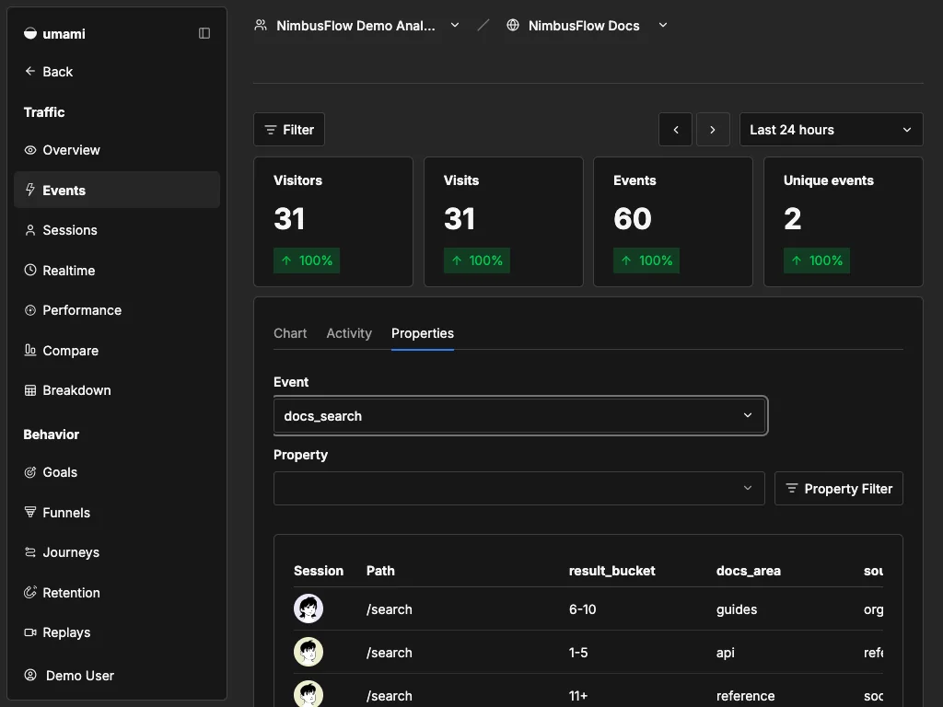Click the 1-5 result_bucket cell
The width and height of the screenshot is (943, 707).
tap(578, 653)
